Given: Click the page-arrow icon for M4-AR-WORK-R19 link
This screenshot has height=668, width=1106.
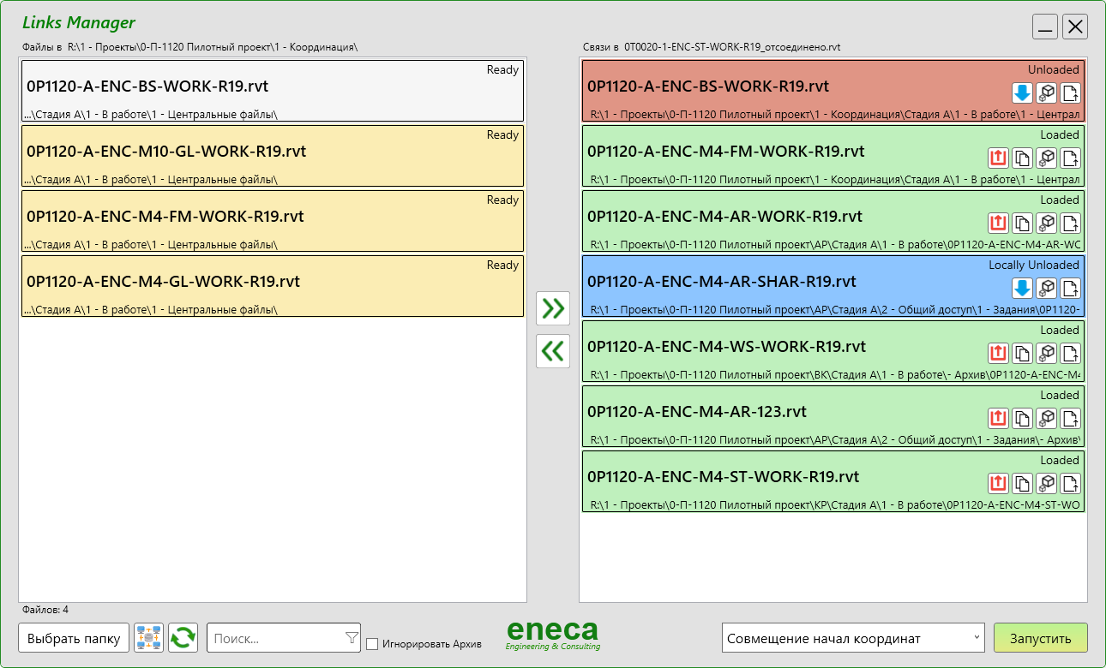Looking at the screenshot, I should (1070, 224).
